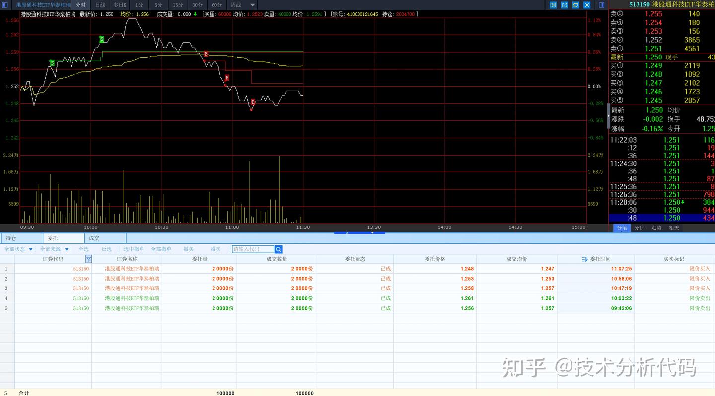Image resolution: width=715 pixels, height=396 pixels.
Task: Click the sort icon beside 委托时间 header
Action: tap(585, 259)
